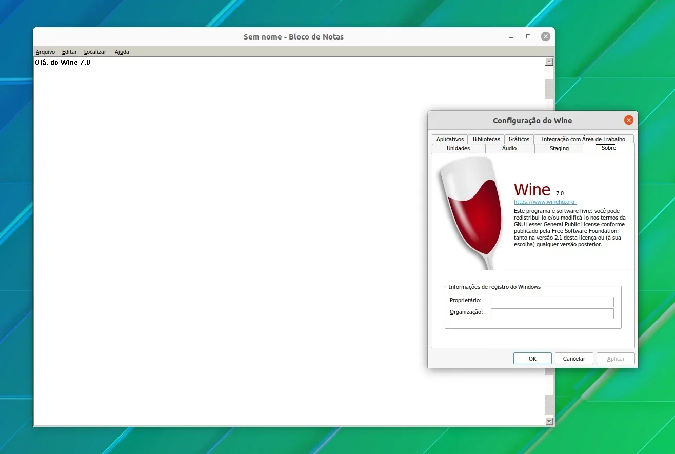The height and width of the screenshot is (454, 675).
Task: Click the Notepad scrollbar down arrow
Action: click(x=549, y=421)
